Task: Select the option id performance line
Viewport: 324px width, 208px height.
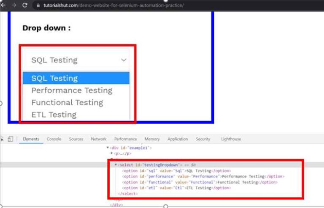Action: tap(203, 176)
